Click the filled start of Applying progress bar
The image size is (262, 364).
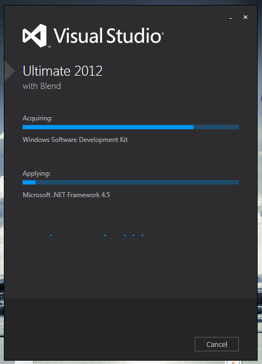(29, 182)
